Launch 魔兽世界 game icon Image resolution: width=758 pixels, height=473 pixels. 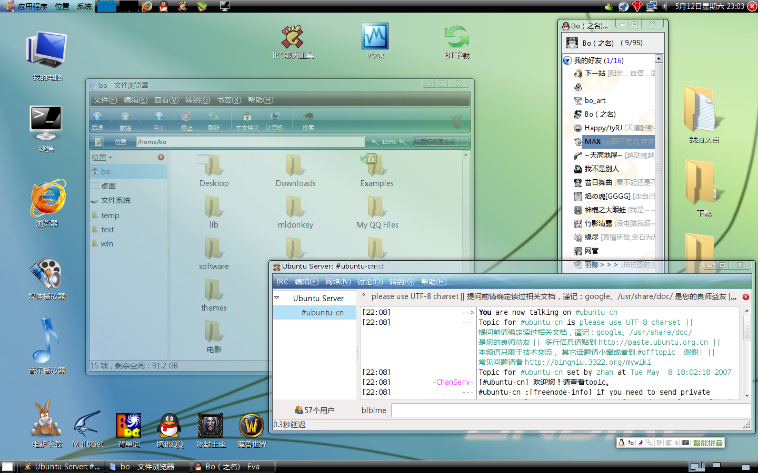coord(252,430)
